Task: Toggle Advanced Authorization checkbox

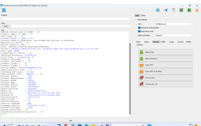Action: click(139, 28)
